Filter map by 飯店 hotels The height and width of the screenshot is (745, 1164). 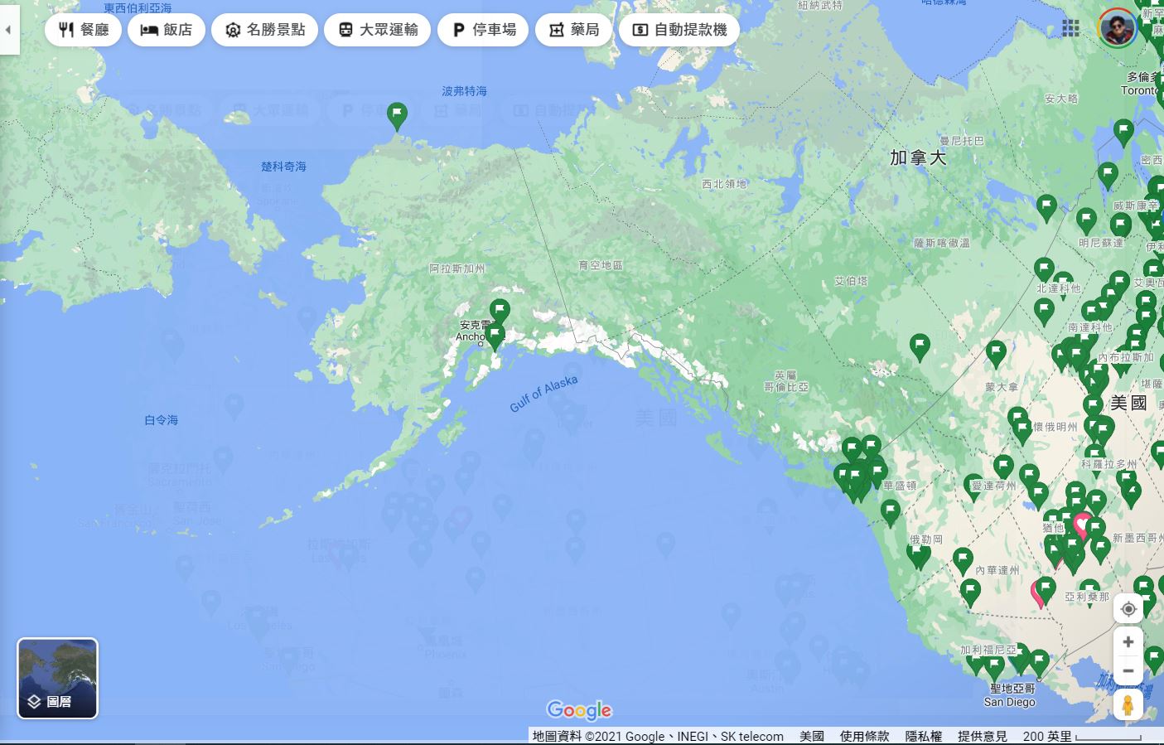[167, 30]
